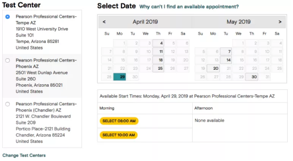Click SELECT 10:00 AM button
293x161 pixels.
click(x=119, y=135)
